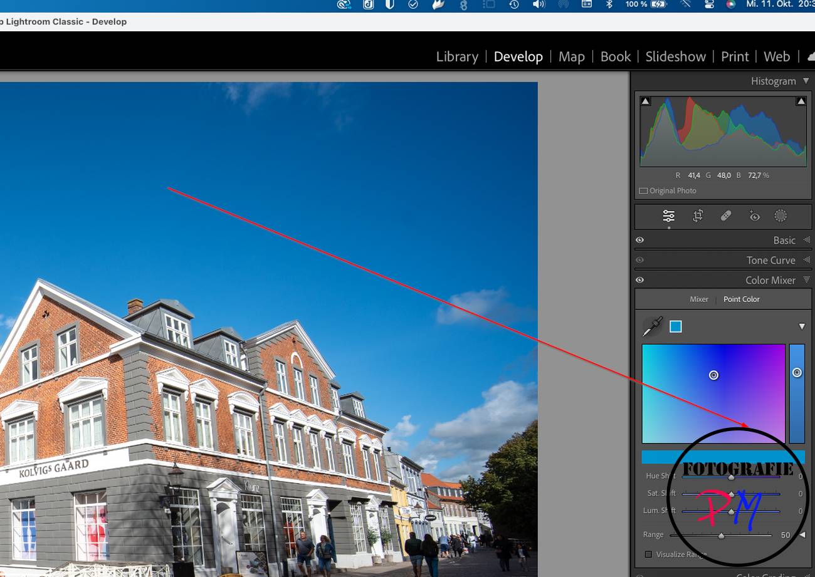Click the luminance strip handle
The height and width of the screenshot is (577, 815).
click(797, 373)
